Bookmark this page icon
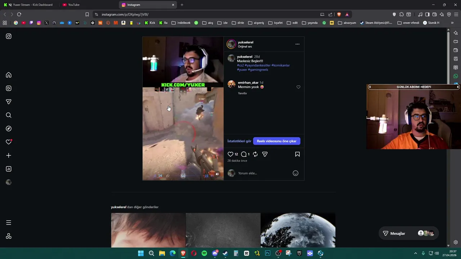Viewport: 461px width, 259px height. pos(87,14)
